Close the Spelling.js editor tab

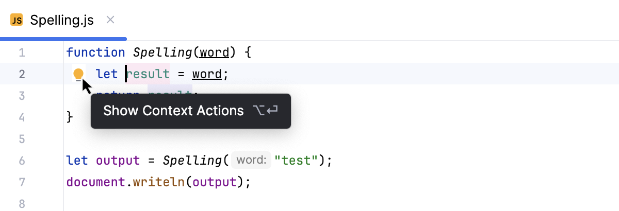pyautogui.click(x=110, y=20)
